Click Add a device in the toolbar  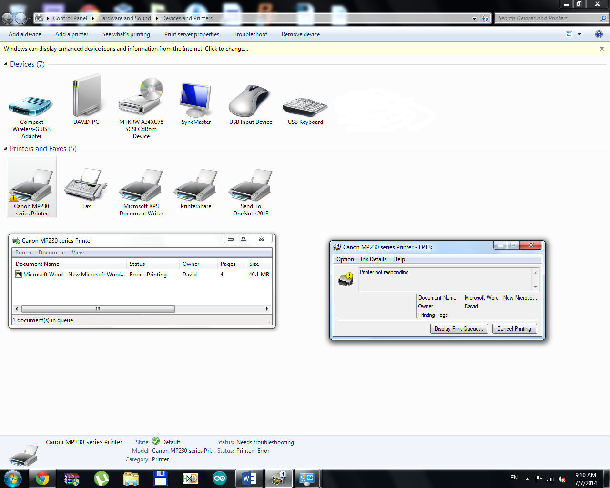[x=25, y=34]
